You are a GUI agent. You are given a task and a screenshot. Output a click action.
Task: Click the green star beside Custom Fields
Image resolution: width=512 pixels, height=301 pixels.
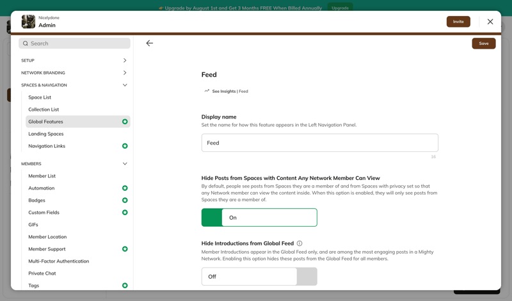pos(125,213)
